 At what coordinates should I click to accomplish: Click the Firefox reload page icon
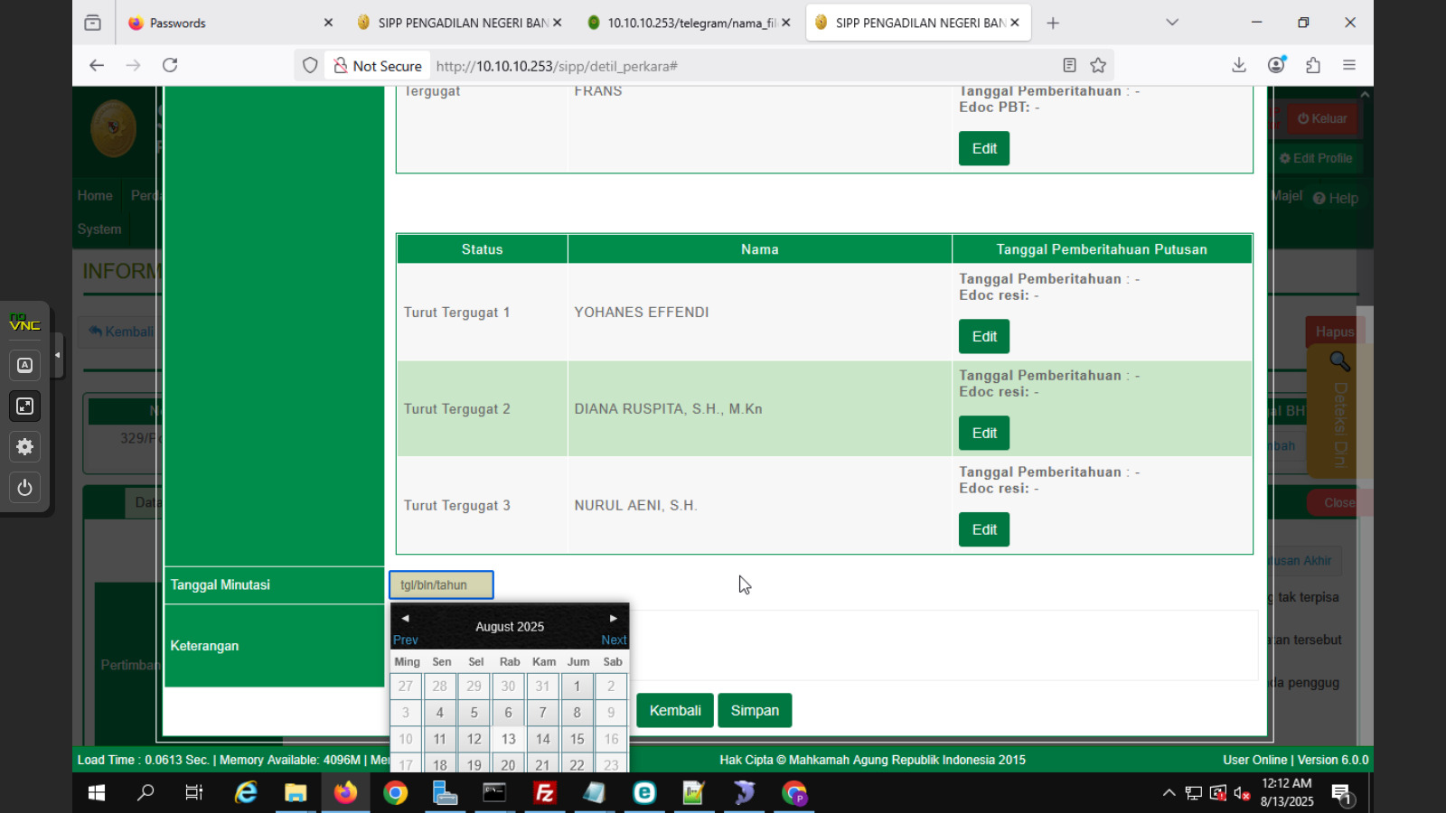point(170,65)
